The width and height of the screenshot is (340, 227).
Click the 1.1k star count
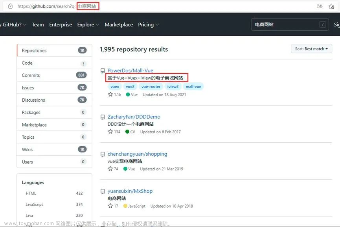click(118, 95)
